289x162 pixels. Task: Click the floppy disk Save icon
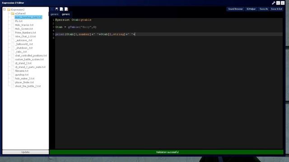coord(56,9)
